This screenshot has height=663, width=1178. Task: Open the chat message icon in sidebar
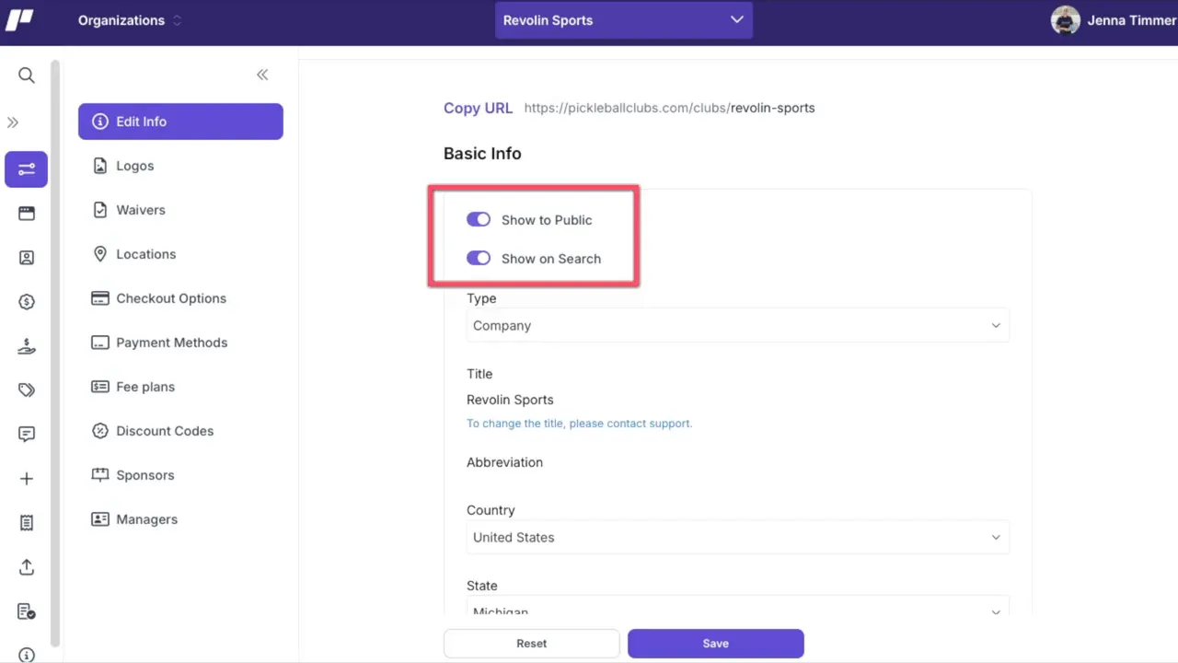27,434
